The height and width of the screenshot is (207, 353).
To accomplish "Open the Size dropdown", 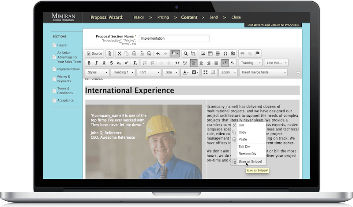I will point(171,72).
